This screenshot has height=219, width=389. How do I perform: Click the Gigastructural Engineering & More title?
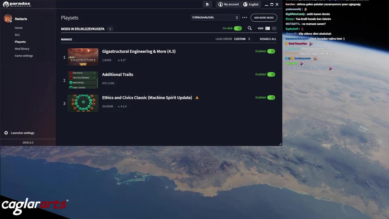[139, 51]
